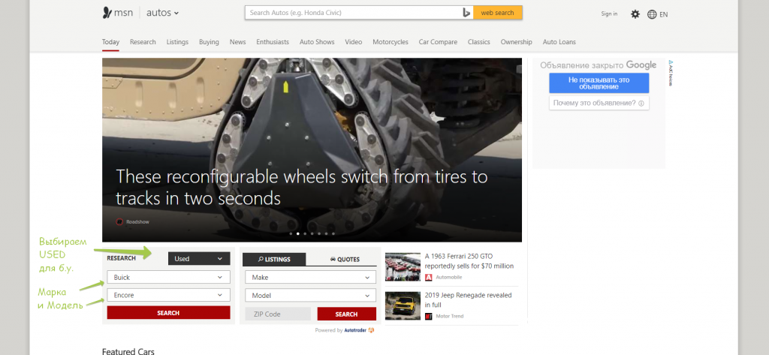Open the Enthusiasts section
Viewport: 769px width, 355px height.
coord(273,42)
